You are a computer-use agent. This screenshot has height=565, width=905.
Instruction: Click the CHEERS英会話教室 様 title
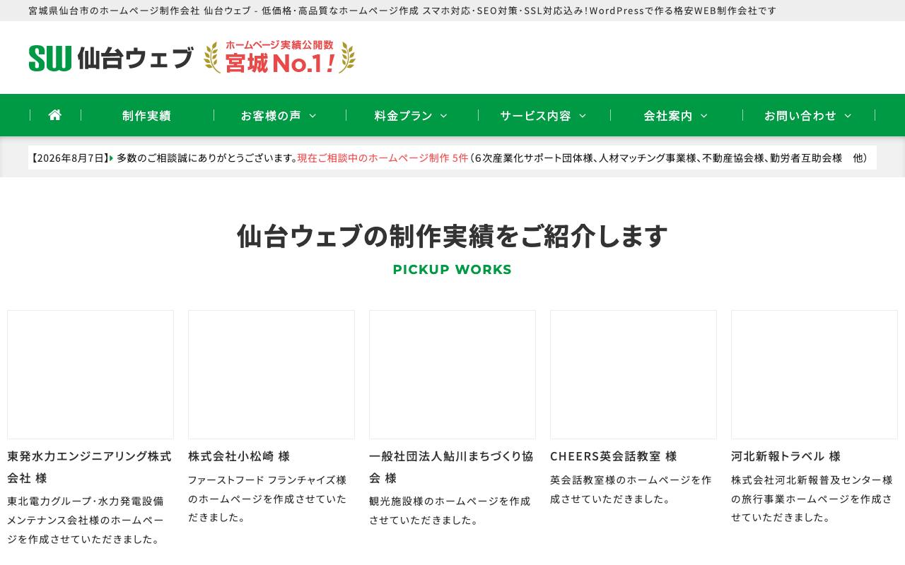pyautogui.click(x=614, y=456)
